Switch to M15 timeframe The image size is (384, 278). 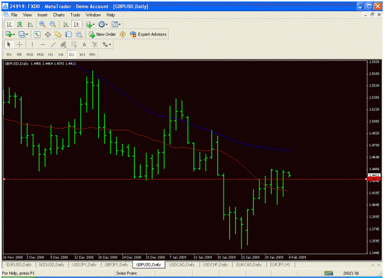click(29, 54)
